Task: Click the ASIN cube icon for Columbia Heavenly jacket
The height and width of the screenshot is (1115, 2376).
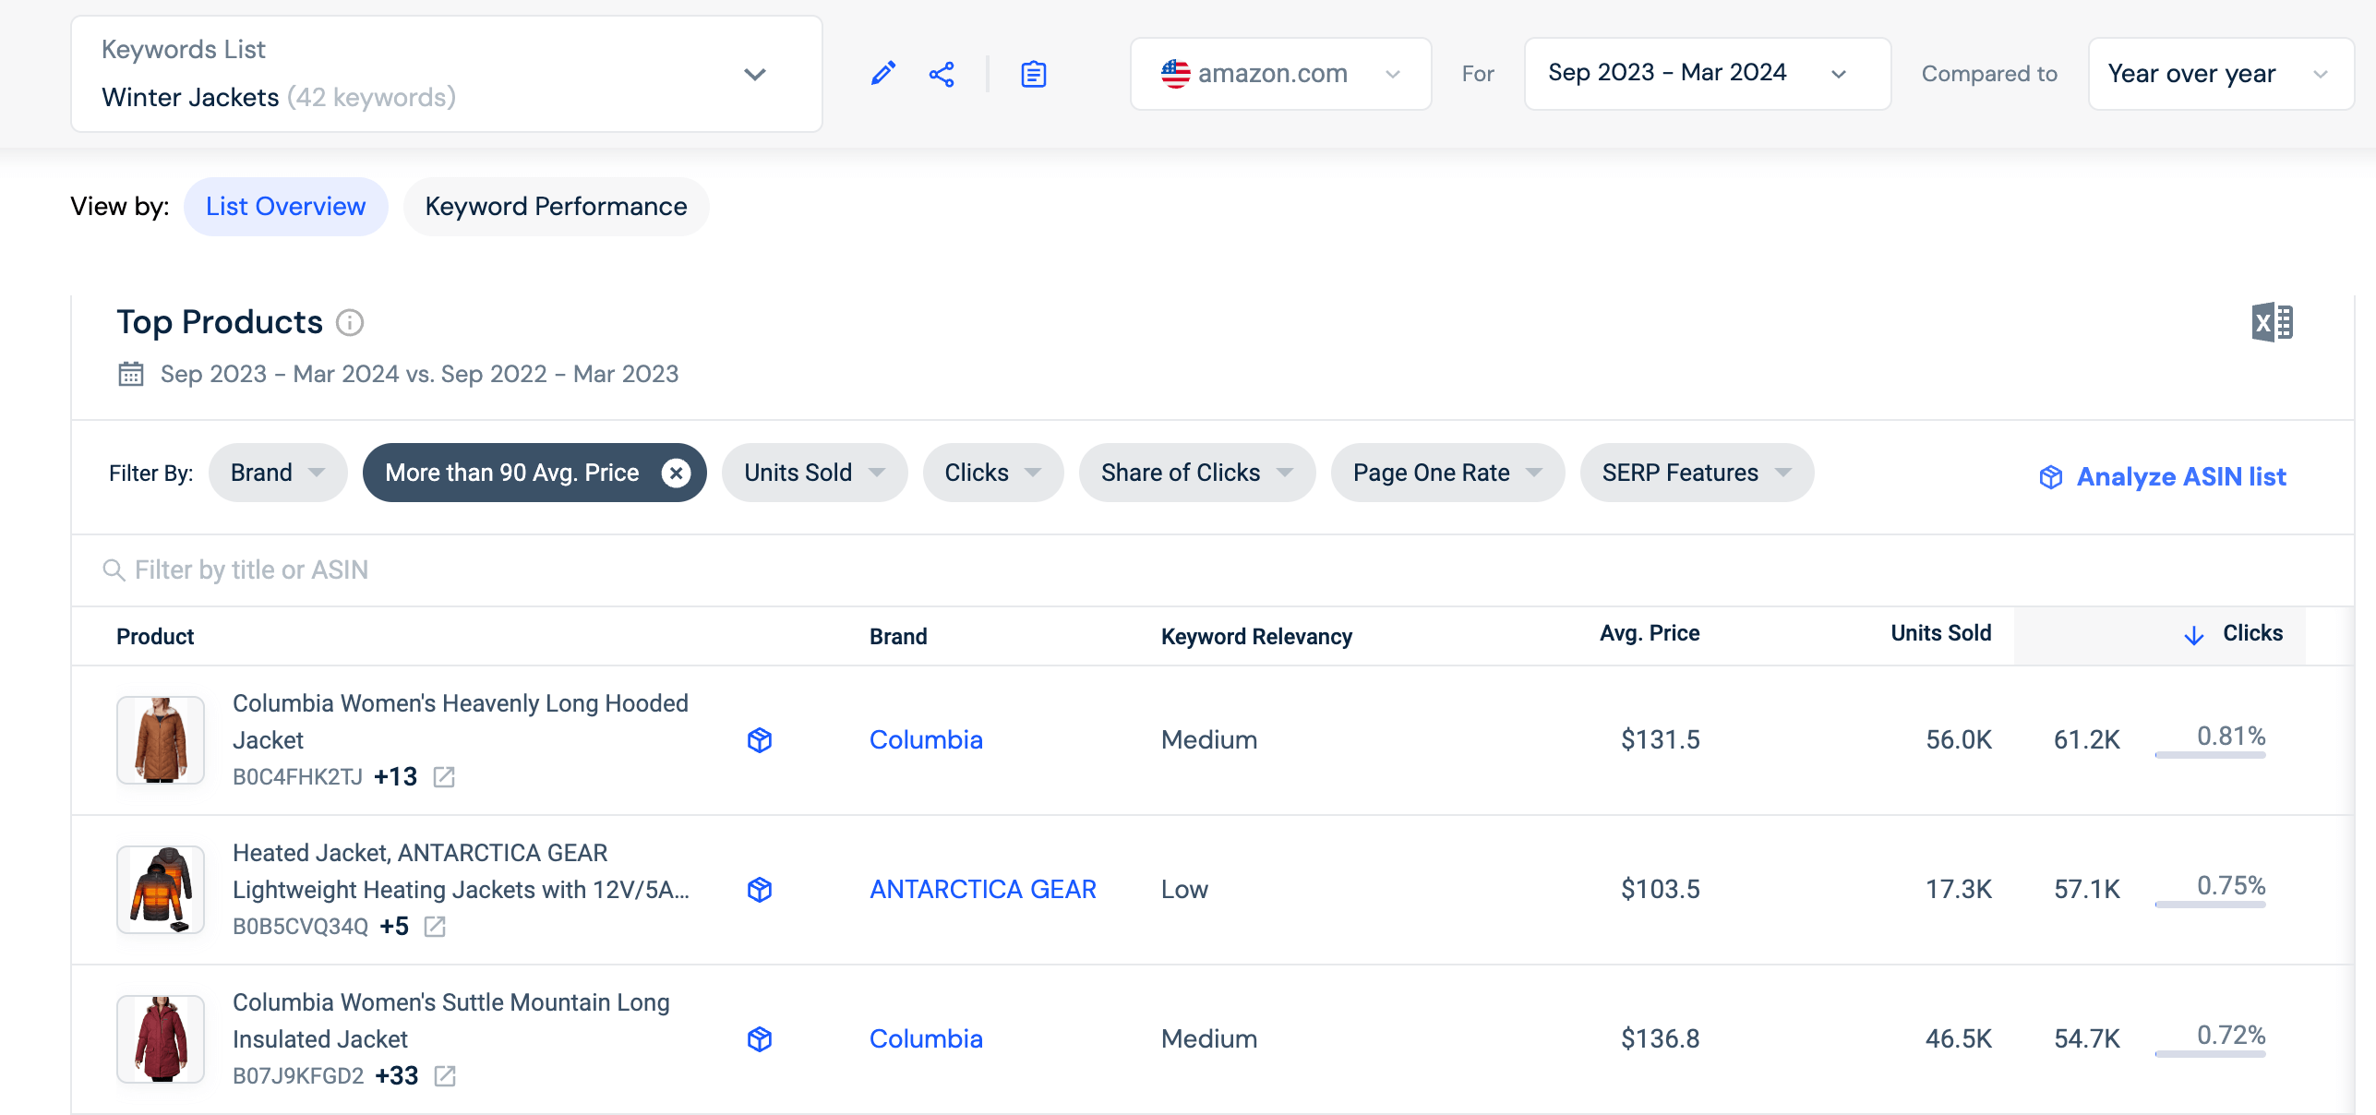Action: 760,740
